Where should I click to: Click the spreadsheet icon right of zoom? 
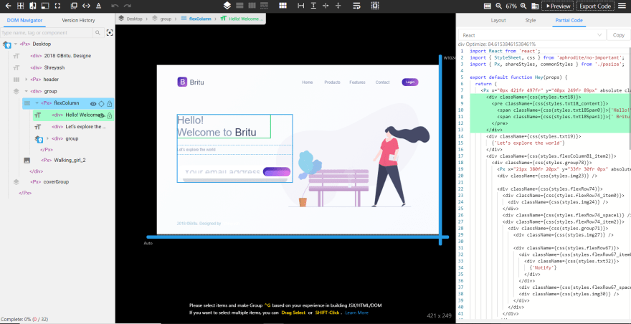(535, 6)
